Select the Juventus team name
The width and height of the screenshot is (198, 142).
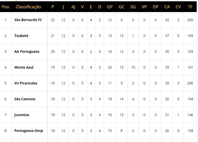(x=22, y=115)
